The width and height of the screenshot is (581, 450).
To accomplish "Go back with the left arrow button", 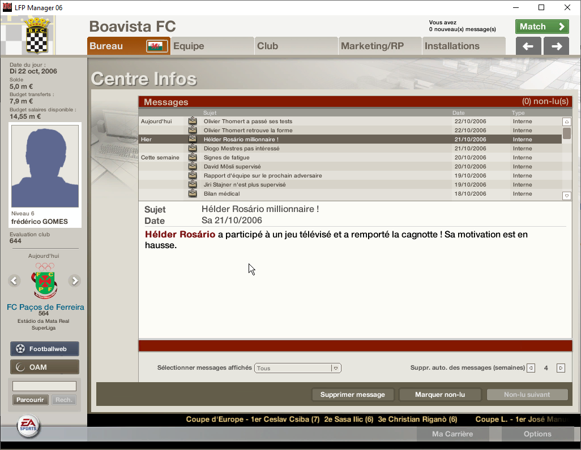I will 528,46.
